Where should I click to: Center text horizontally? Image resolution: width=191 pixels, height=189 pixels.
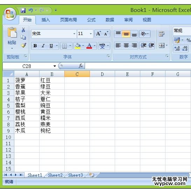click(126, 45)
